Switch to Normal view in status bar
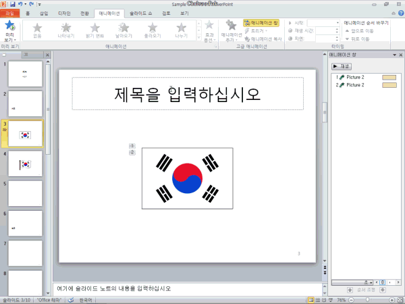The image size is (405, 304). 311,300
